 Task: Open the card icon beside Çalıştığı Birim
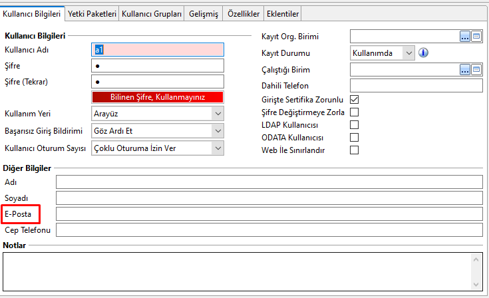[x=476, y=69]
